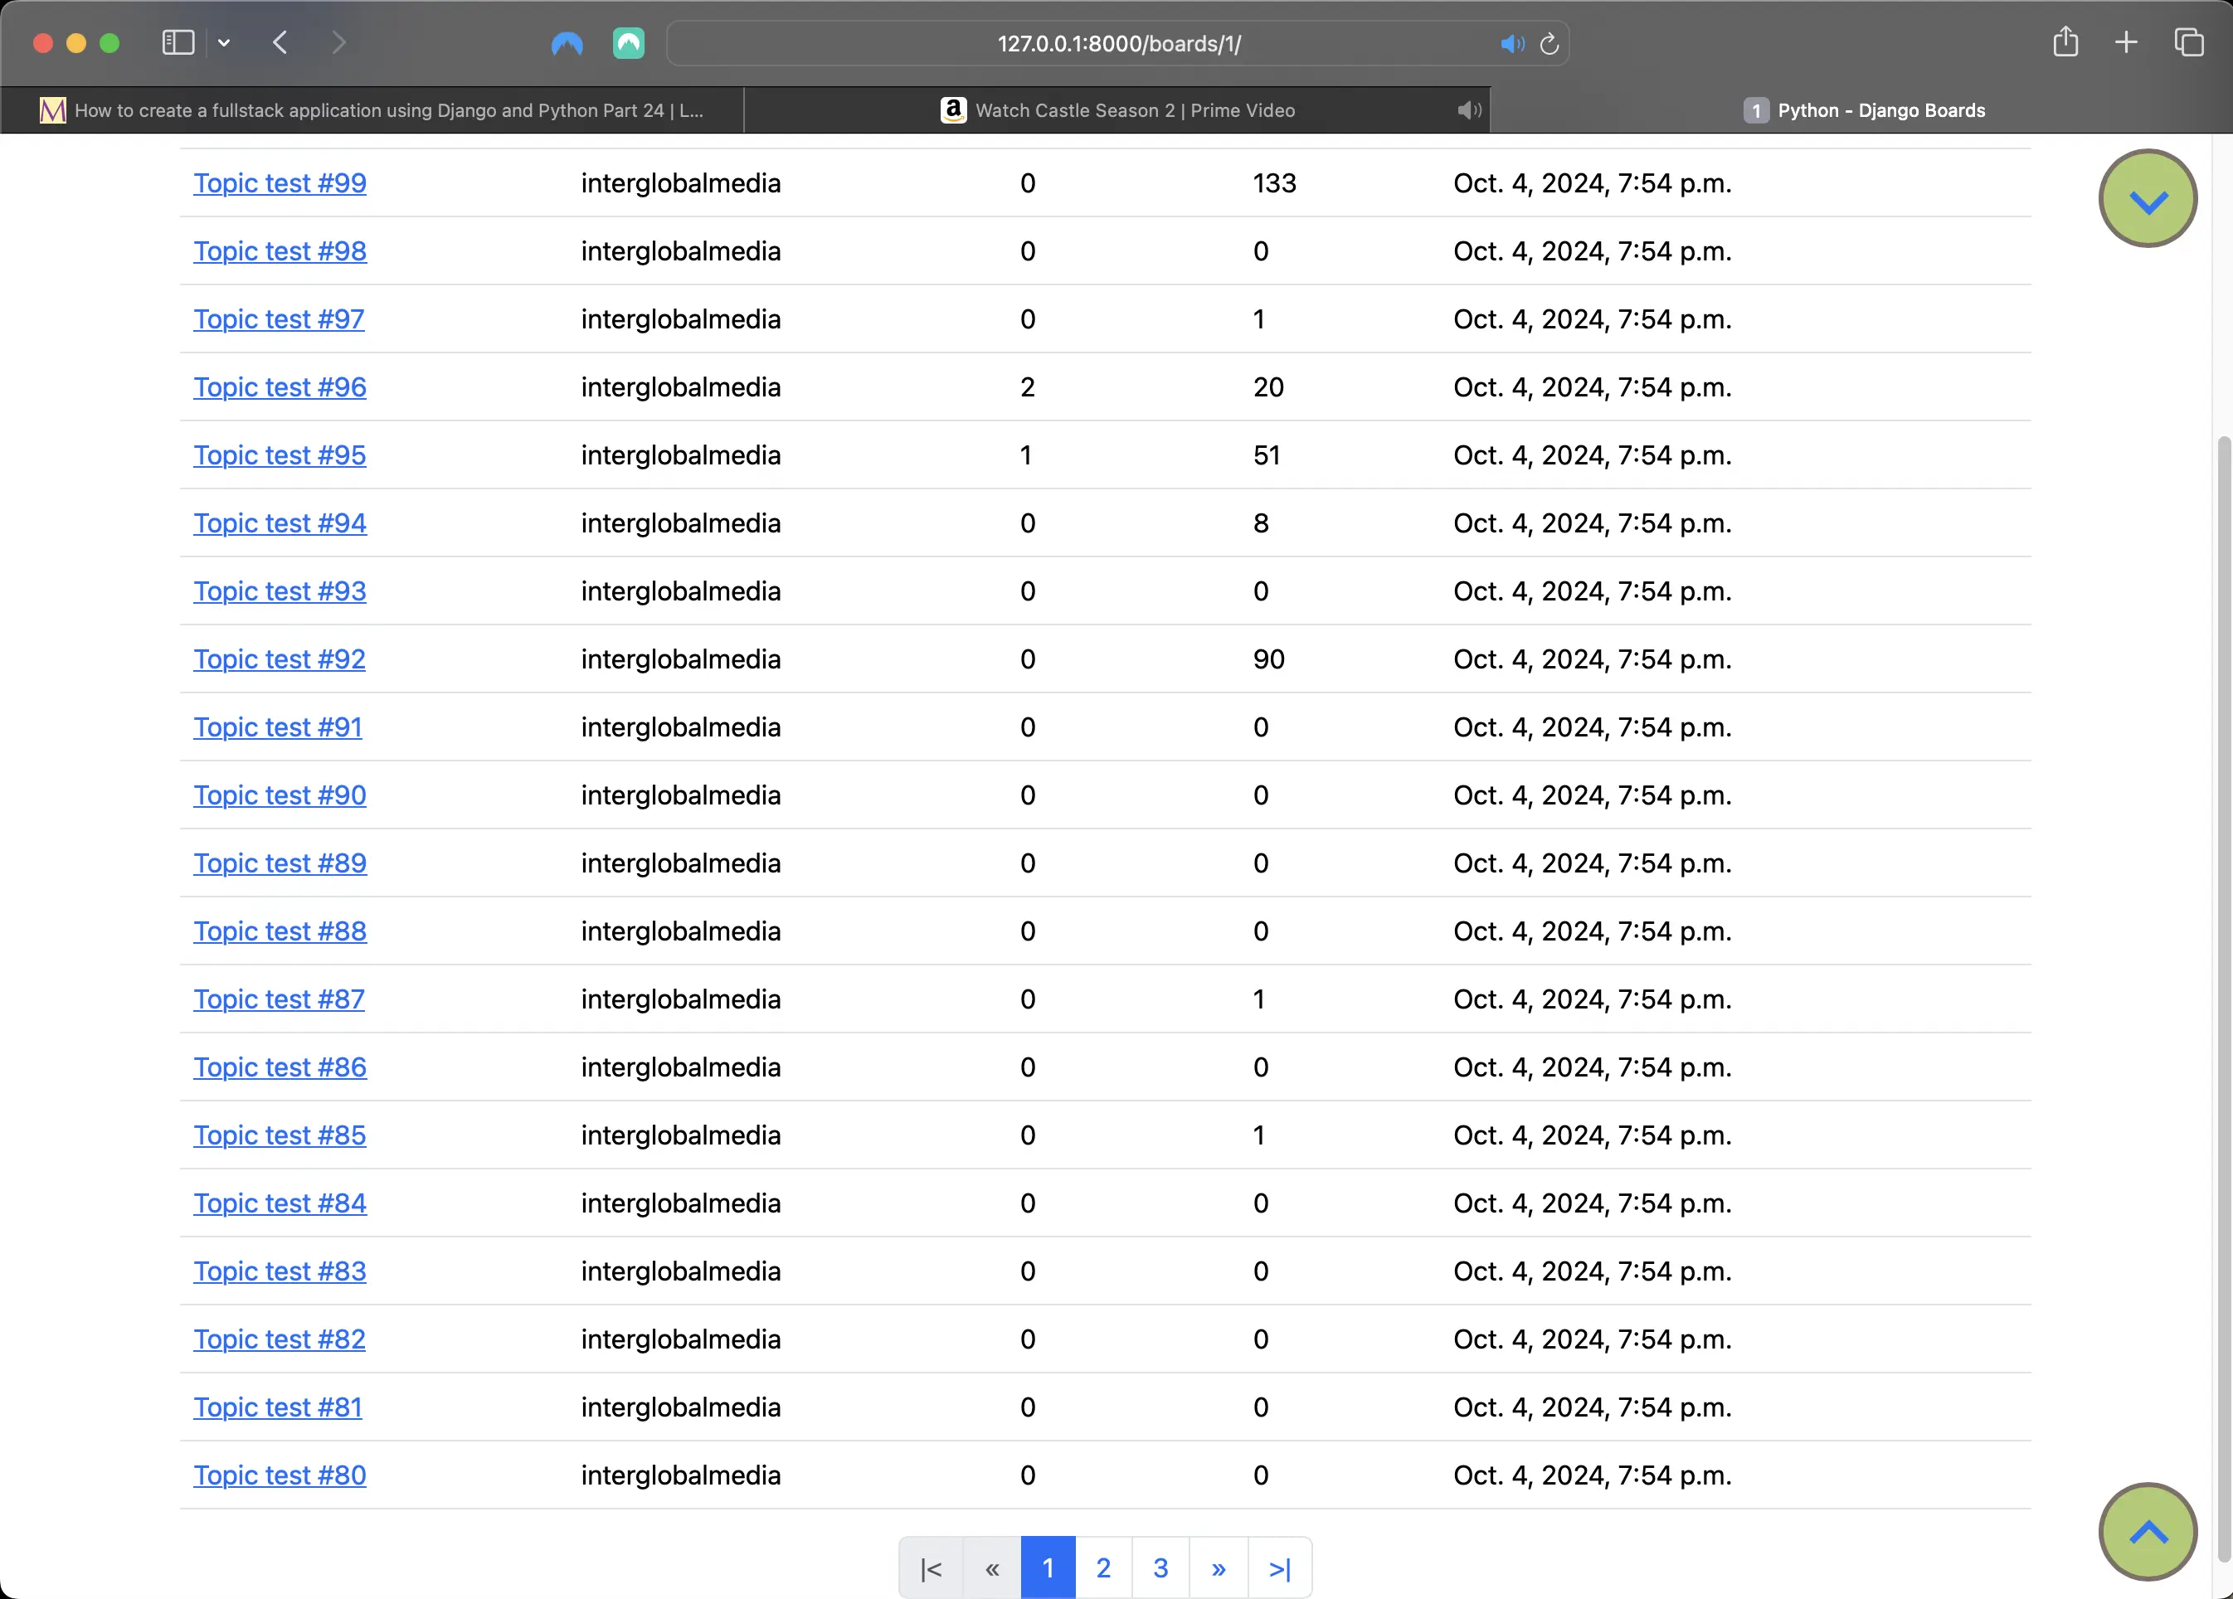
Task: Click the blue NordVPN extension icon
Action: pos(567,43)
